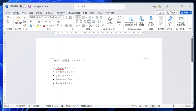The height and width of the screenshot is (111, 196).
Task: Toggle Align Left
Action: point(77,22)
